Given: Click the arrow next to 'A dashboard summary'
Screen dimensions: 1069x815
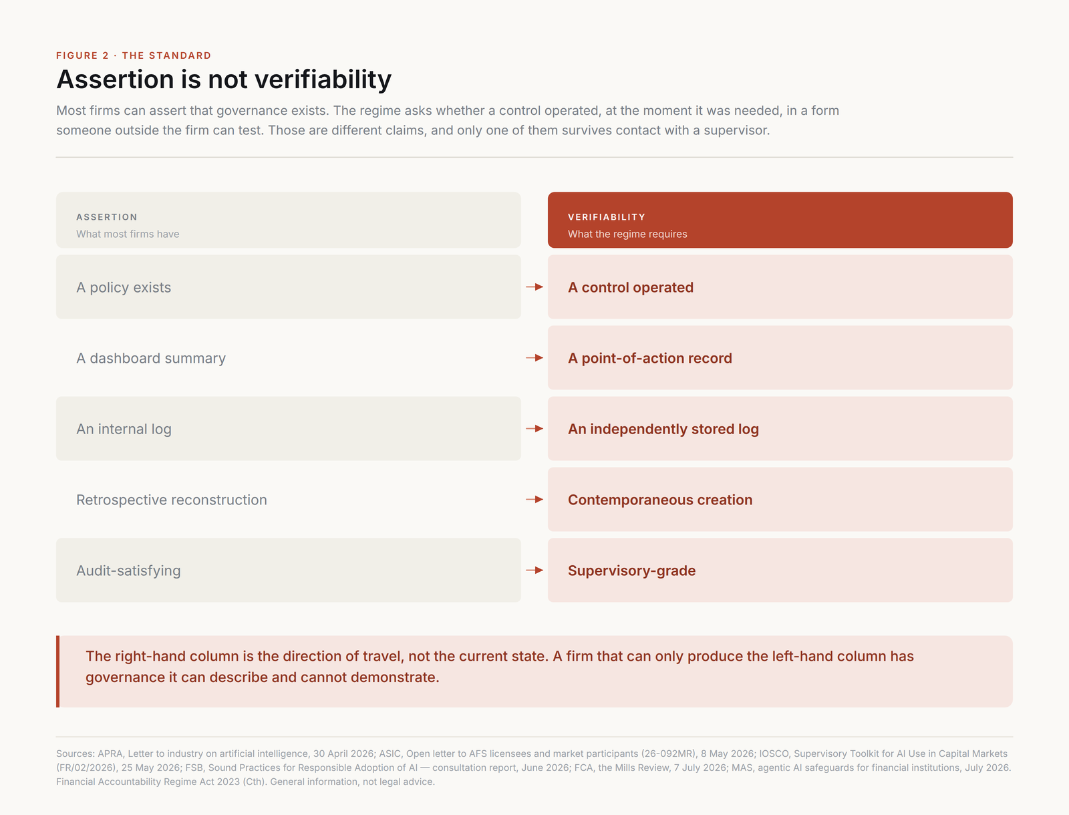Looking at the screenshot, I should (534, 358).
